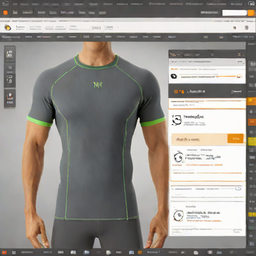Image resolution: width=256 pixels, height=256 pixels.
Task: Click the yellow square icon in the right sidebar
Action: [x=251, y=141]
